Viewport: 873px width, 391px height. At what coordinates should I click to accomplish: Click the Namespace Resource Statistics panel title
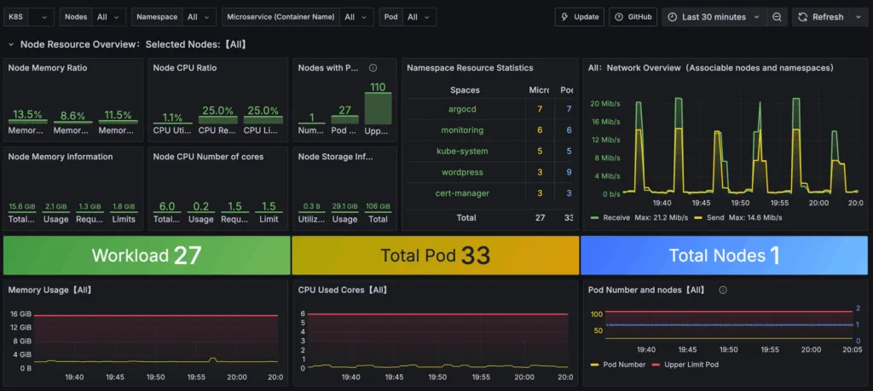(x=470, y=68)
